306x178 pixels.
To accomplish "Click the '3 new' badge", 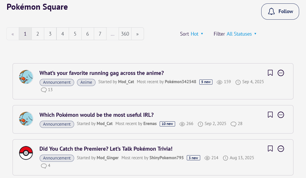I will (x=193, y=158).
